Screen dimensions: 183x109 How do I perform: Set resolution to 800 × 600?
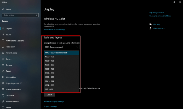pyautogui.click(x=61, y=89)
